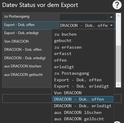Image resolution: width=124 pixels, height=123 pixels.
Task: Click the scrollbar down arrow
Action: point(118,85)
